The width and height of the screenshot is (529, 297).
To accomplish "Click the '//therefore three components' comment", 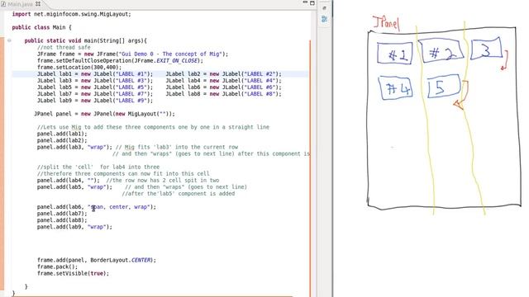I will (123, 174).
